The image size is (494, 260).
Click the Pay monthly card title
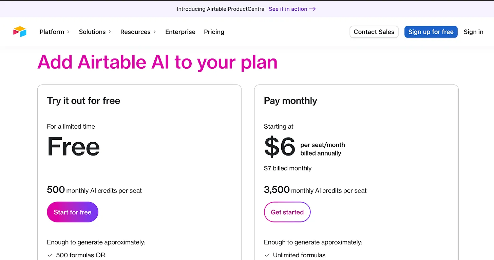click(290, 101)
